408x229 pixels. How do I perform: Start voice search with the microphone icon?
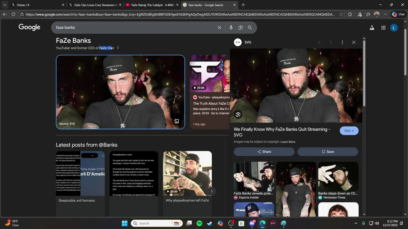(231, 28)
